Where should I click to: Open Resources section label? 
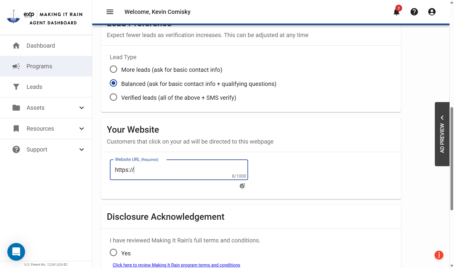click(x=40, y=129)
